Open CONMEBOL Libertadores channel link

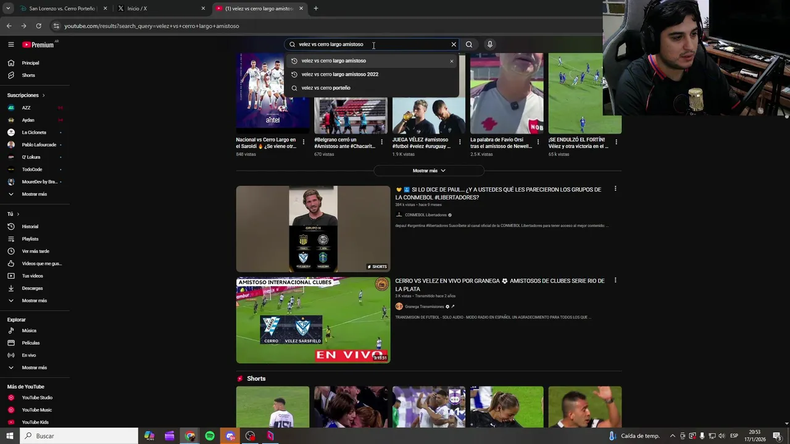click(426, 215)
